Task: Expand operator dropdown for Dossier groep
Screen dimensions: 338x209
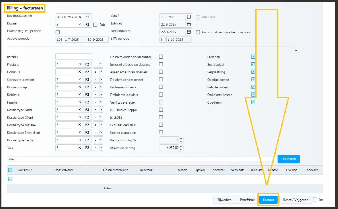Action: [101, 87]
